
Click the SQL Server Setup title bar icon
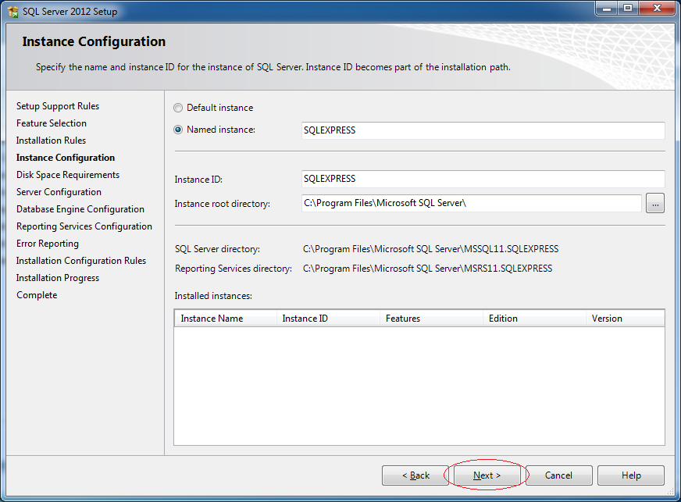pyautogui.click(x=13, y=11)
